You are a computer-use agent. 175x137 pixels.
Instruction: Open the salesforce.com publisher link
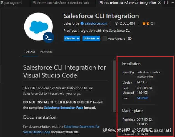(96, 23)
